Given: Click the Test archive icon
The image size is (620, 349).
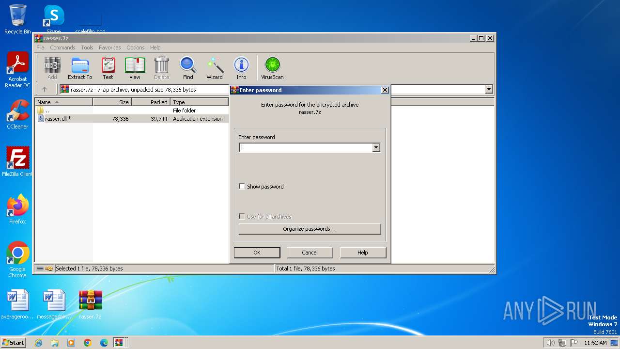Looking at the screenshot, I should [x=108, y=68].
